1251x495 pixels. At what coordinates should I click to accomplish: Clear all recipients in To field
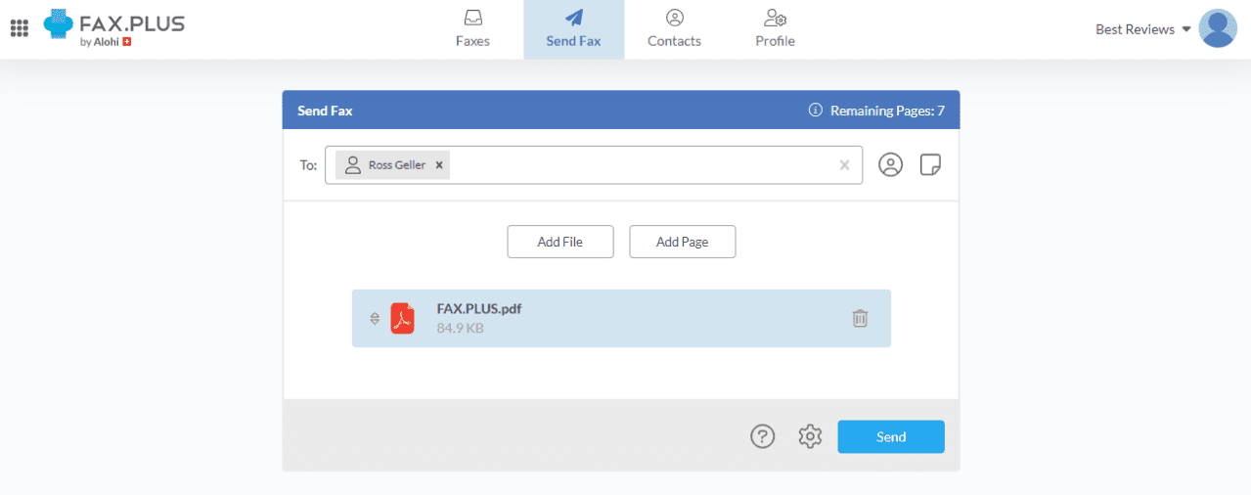point(844,165)
